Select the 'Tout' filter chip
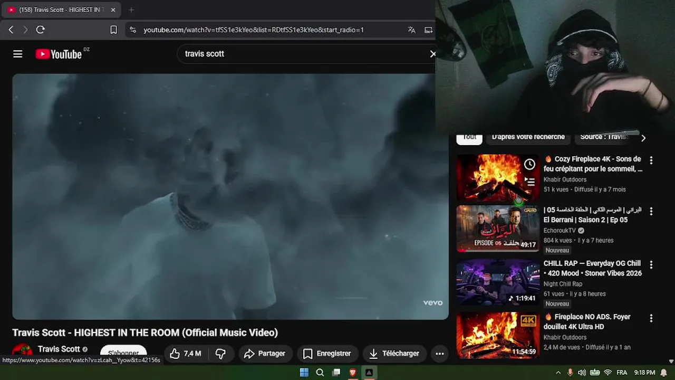 coord(469,137)
